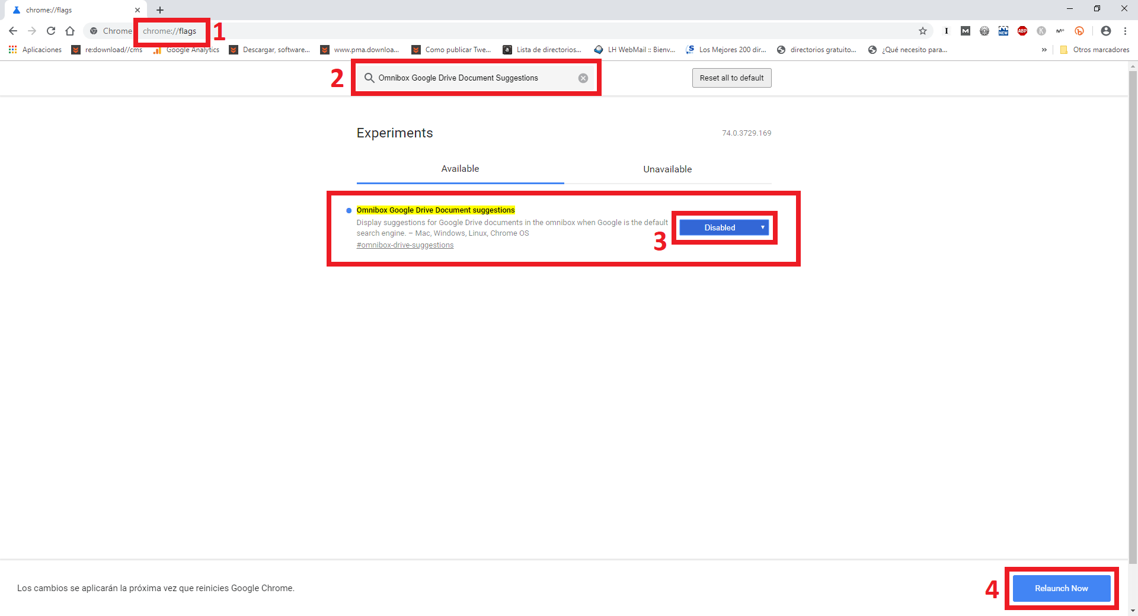
Task: Open a new tab with the plus button
Action: (160, 10)
